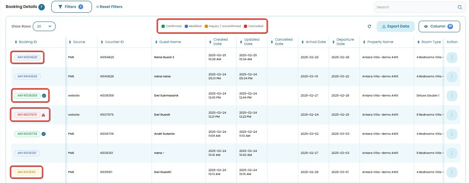Open the Booking Details help question mark icon
Screen dimensions: 469x183
point(42,7)
